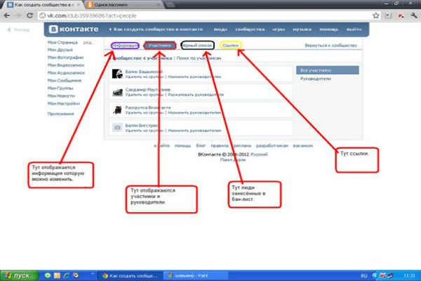Click the extension icon right of the star

pyautogui.click(x=388, y=15)
